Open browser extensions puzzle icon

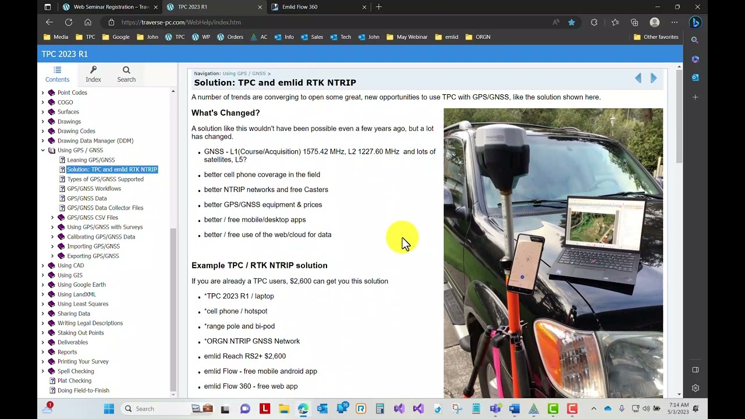click(x=594, y=22)
